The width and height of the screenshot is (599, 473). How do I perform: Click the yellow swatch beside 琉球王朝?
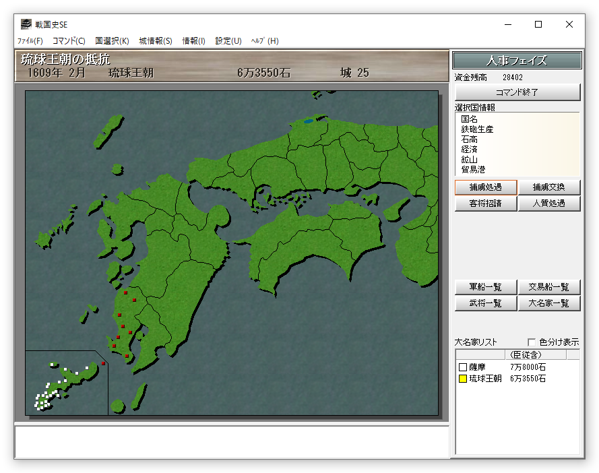coord(462,379)
